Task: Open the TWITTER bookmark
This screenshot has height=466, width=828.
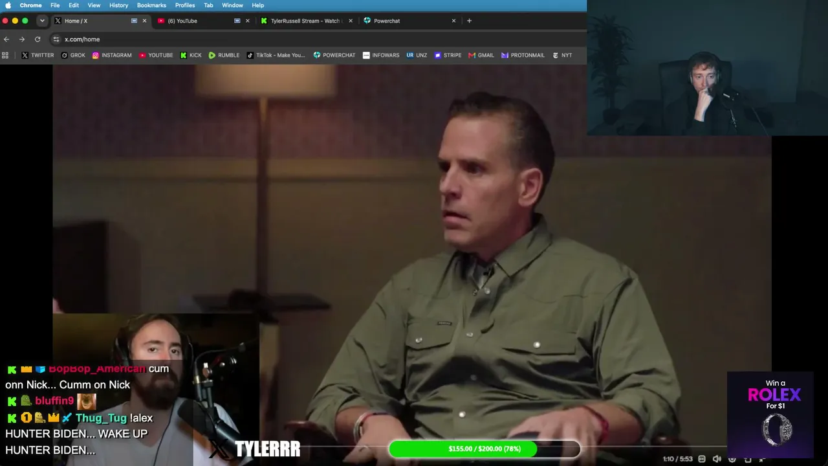Action: (38, 55)
